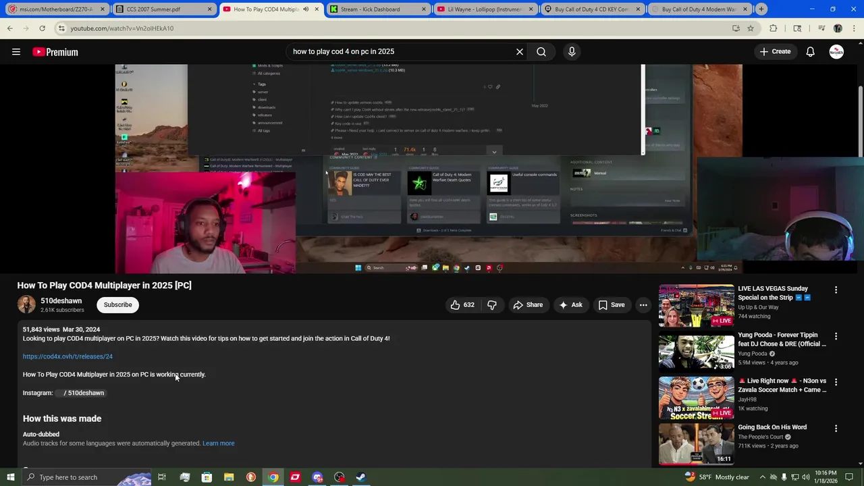Screen dimensions: 864x486
Task: Open options menu for Going Back On His Word
Action: 836,429
